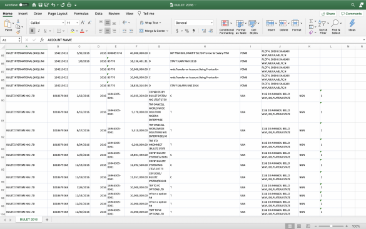Click the Paste clipboard icon
The image size is (366, 229).
(x=8, y=24)
